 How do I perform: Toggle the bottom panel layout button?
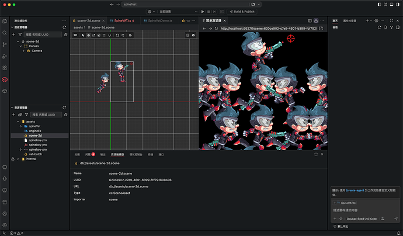coord(391,4)
